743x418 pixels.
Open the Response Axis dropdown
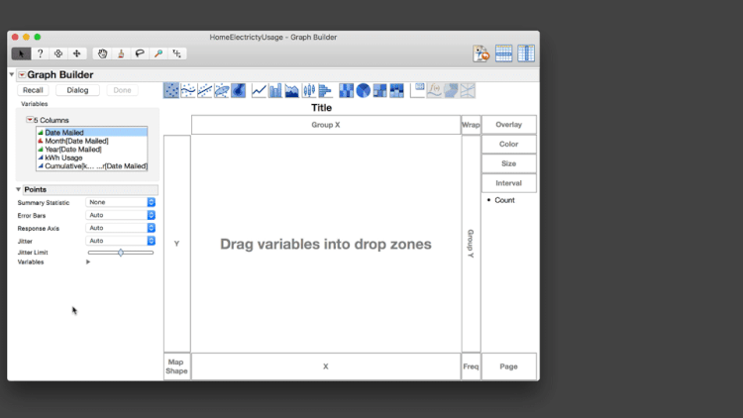tap(120, 228)
